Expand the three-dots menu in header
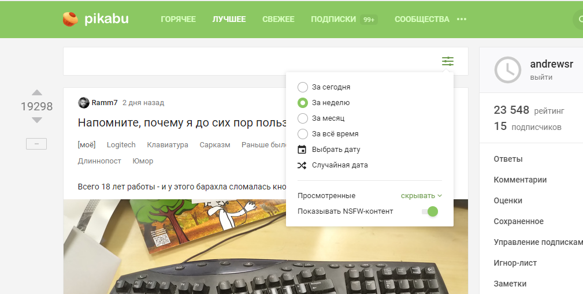Screen dimensions: 583x294 [x=461, y=19]
